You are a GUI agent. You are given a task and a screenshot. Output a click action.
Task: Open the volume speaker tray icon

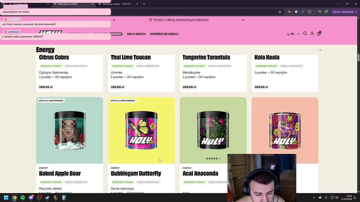coord(337,198)
